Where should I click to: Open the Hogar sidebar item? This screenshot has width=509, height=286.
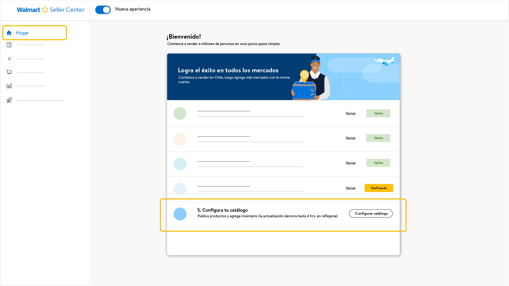click(34, 33)
